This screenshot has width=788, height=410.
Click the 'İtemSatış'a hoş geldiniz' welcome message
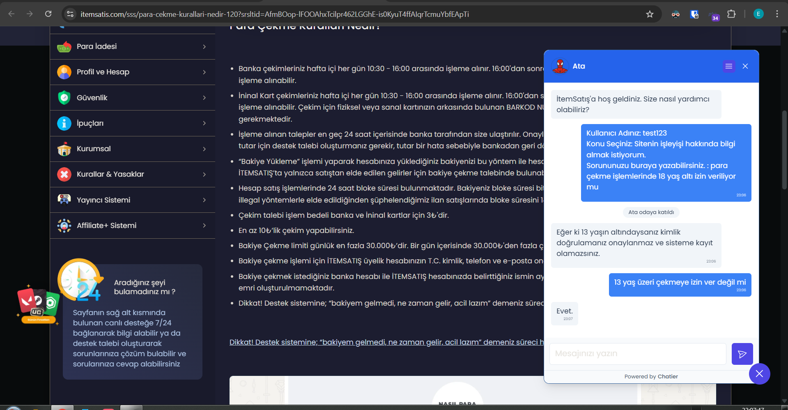(x=636, y=104)
